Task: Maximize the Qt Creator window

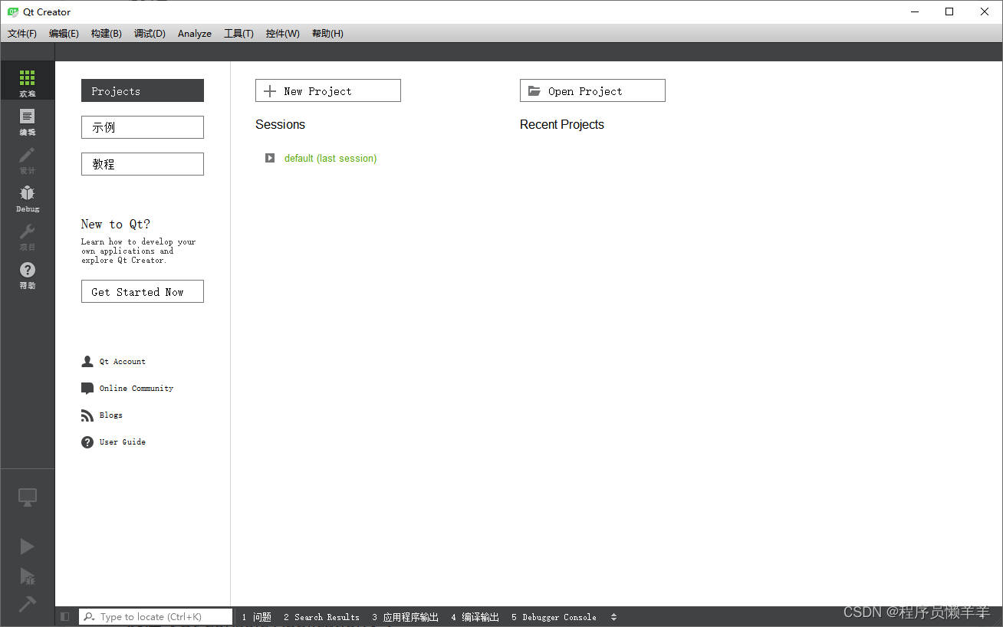Action: [949, 11]
